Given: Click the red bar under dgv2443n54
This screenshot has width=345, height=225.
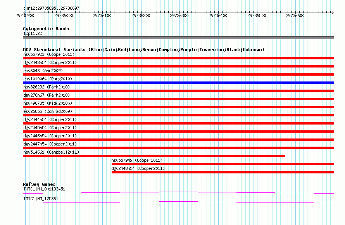Looking at the screenshot, I should [178, 66].
